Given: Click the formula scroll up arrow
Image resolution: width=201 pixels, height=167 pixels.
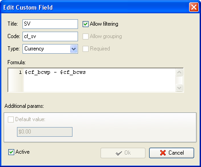Looking at the screenshot, I should [x=179, y=72].
